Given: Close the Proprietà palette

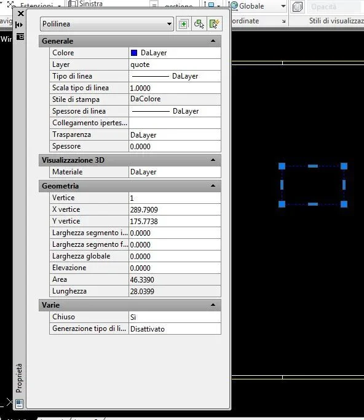Looking at the screenshot, I should [x=21, y=14].
